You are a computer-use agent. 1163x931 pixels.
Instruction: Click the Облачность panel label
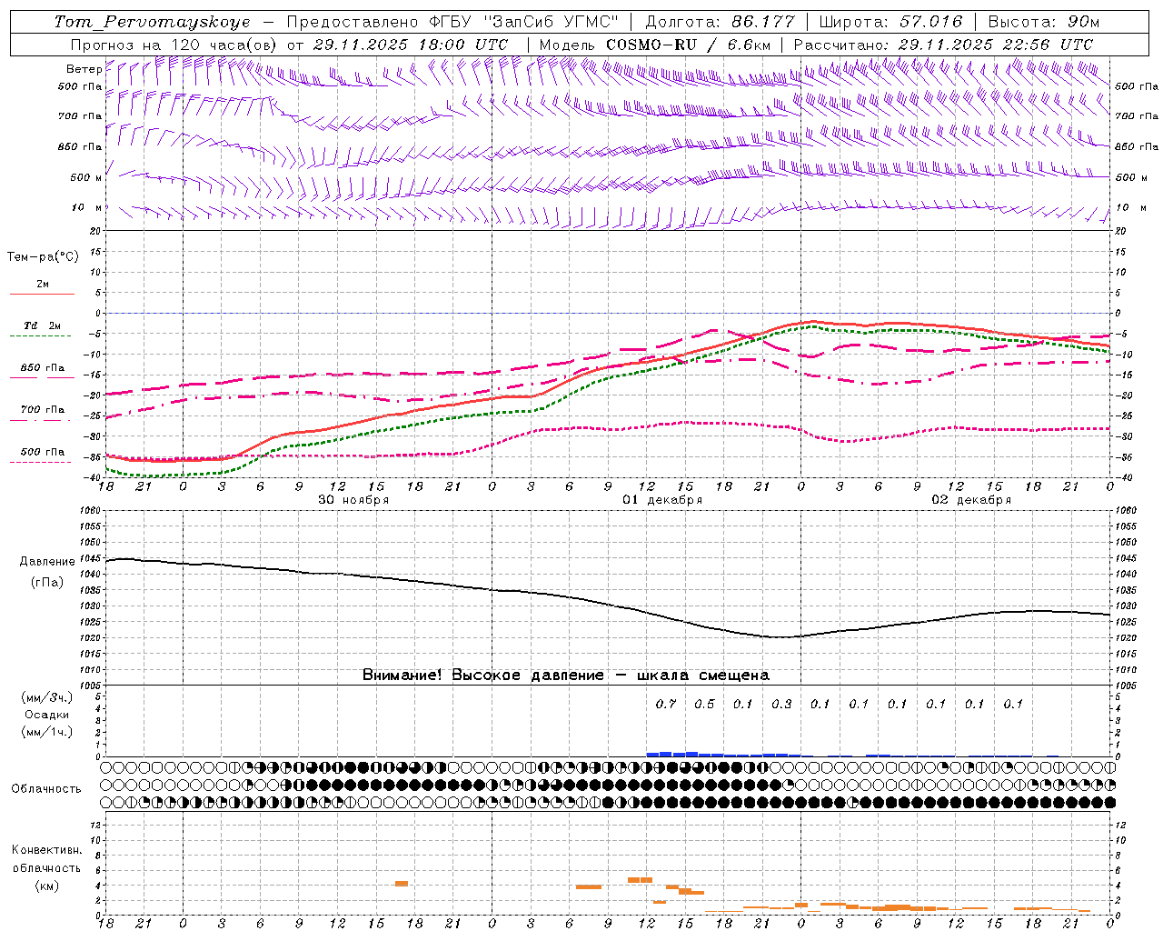[x=46, y=789]
